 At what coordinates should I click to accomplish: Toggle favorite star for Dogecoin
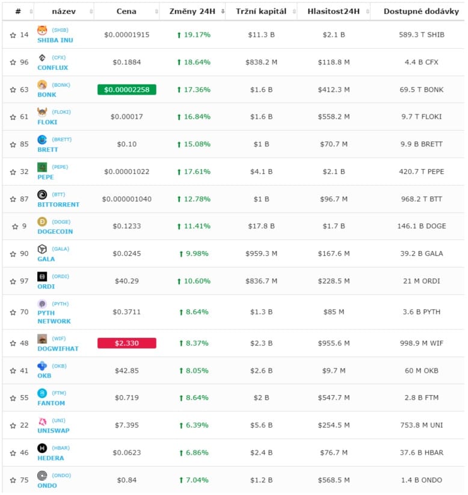[x=15, y=226]
